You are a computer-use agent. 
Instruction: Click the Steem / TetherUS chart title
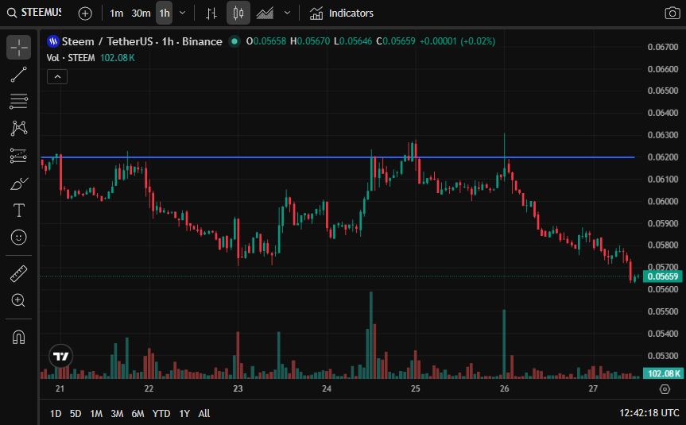click(x=142, y=41)
